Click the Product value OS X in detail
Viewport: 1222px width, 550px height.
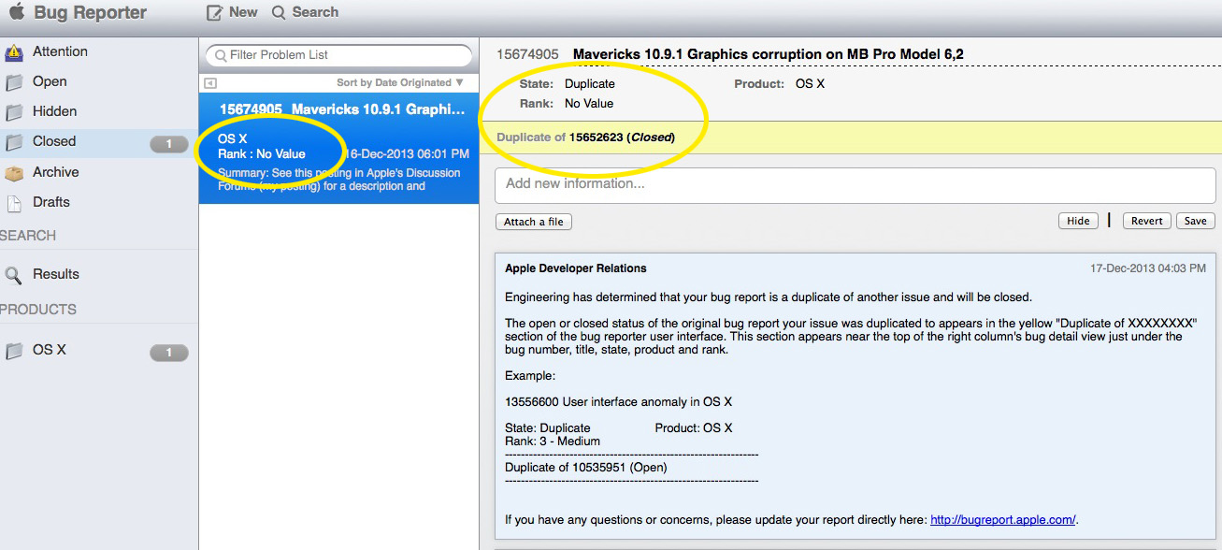pyautogui.click(x=810, y=84)
